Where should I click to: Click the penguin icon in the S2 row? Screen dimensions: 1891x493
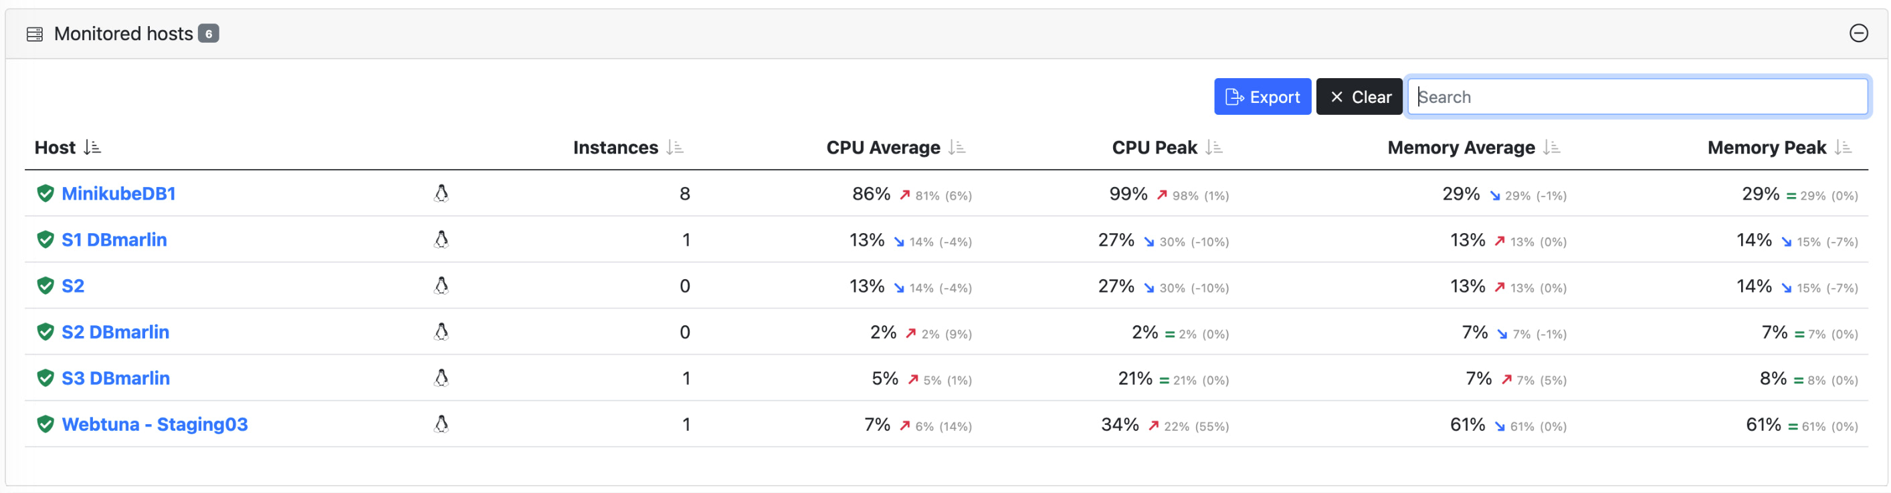tap(440, 285)
